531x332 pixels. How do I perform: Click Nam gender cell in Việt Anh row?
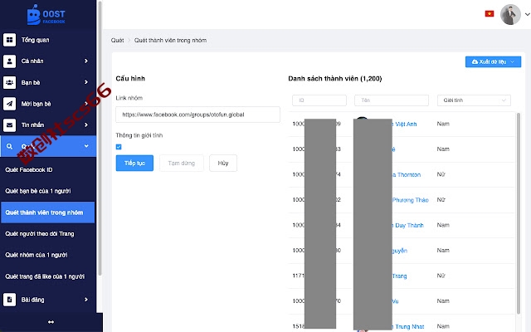click(x=443, y=124)
